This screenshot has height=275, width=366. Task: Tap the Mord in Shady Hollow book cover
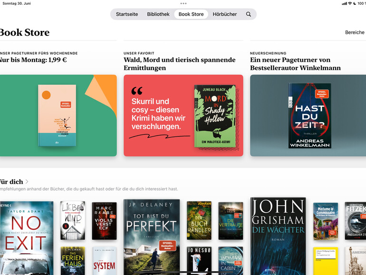click(215, 116)
